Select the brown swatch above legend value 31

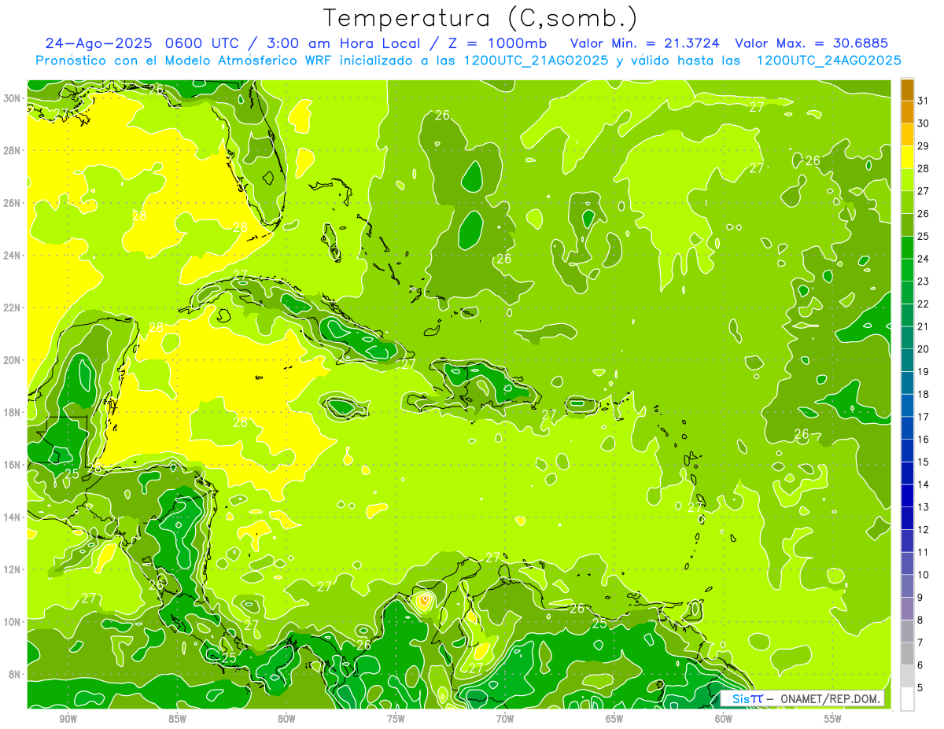[907, 90]
